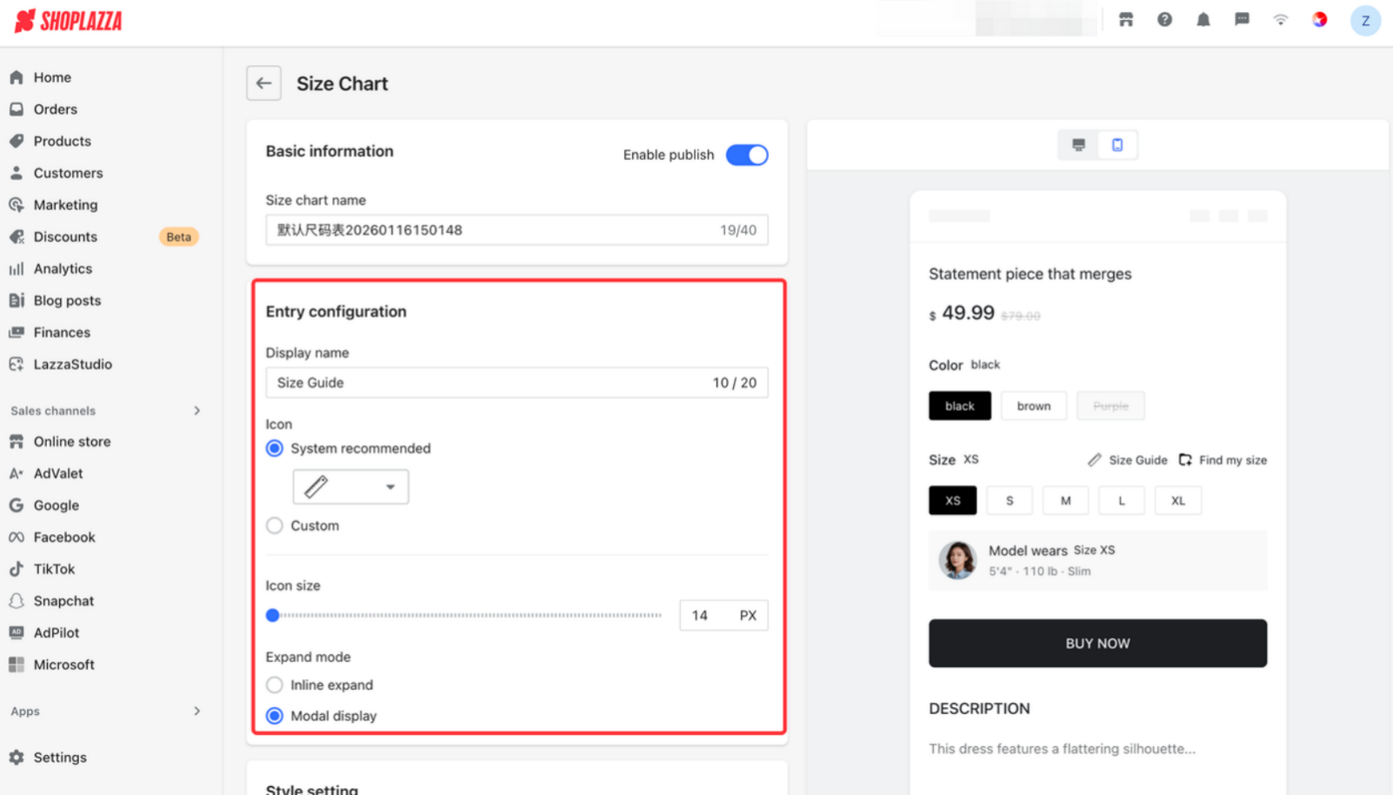This screenshot has height=795, width=1393.
Task: Click the Icon size slider handle
Action: (273, 615)
